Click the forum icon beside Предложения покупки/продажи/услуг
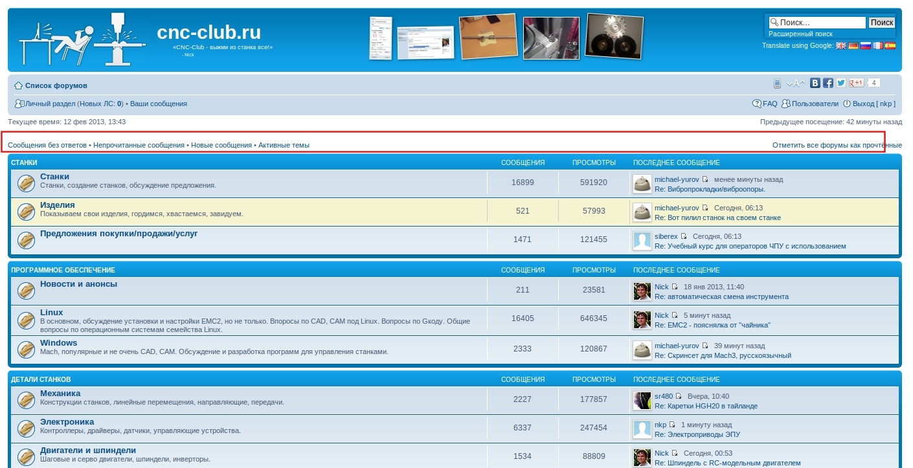This screenshot has height=468, width=913. tap(27, 240)
